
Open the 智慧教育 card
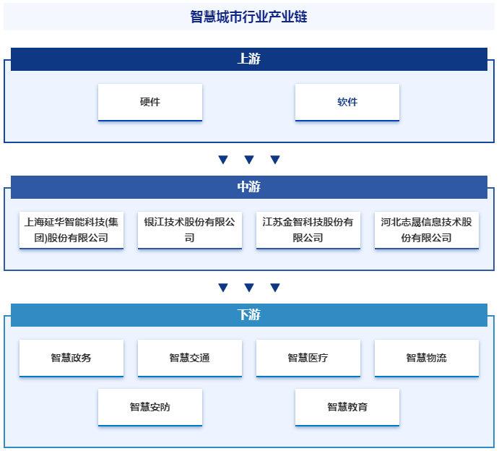[x=347, y=407]
